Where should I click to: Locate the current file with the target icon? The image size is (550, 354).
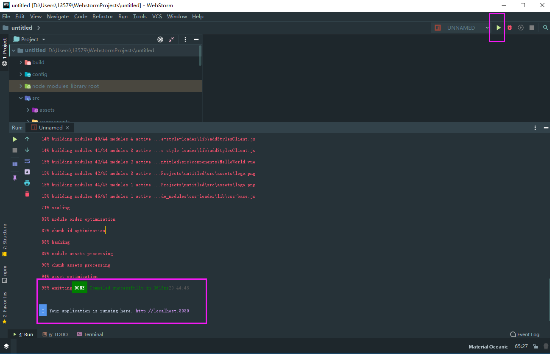(x=160, y=39)
